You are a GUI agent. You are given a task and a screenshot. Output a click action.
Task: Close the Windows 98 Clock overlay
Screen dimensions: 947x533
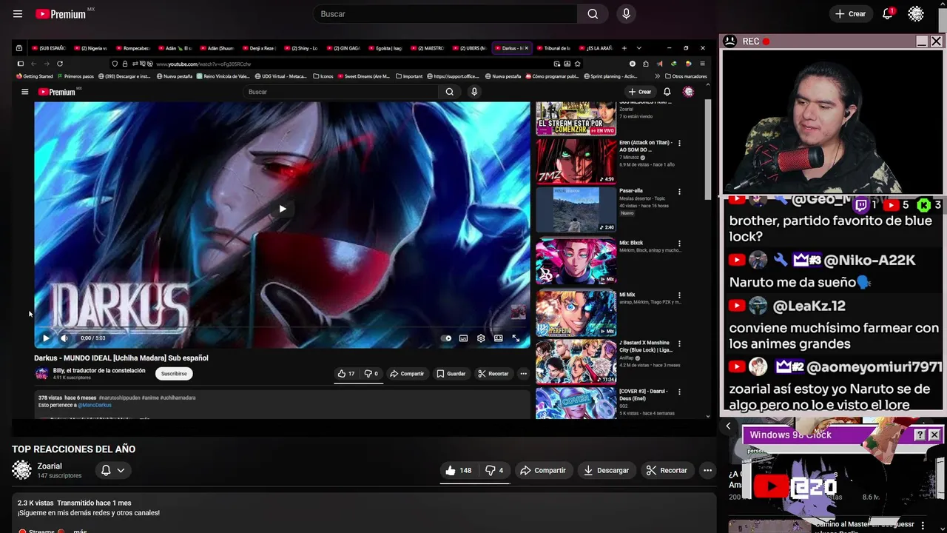click(x=934, y=435)
